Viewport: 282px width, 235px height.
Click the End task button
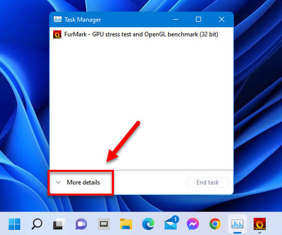tap(208, 182)
